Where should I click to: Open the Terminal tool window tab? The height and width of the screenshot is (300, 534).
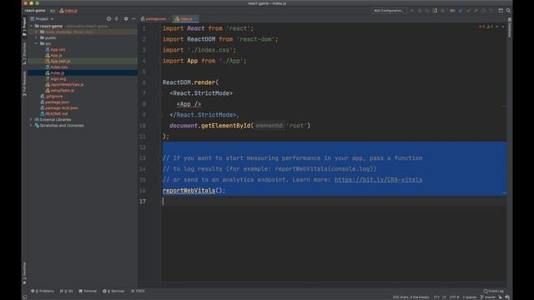(88, 291)
